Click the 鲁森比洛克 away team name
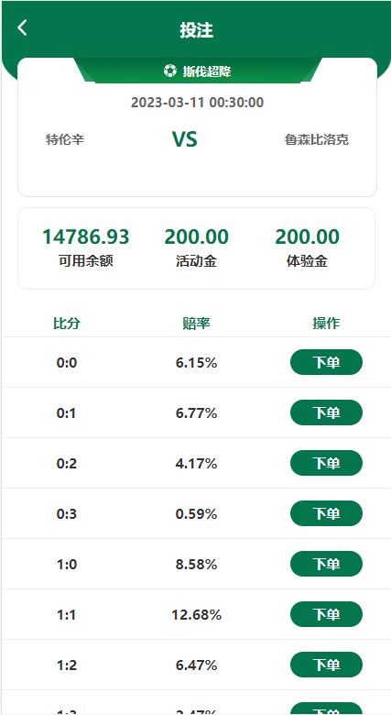This screenshot has height=715, width=391. pos(317,139)
